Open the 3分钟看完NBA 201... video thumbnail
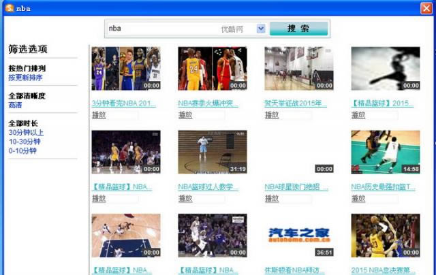The width and height of the screenshot is (436, 275). [125, 68]
